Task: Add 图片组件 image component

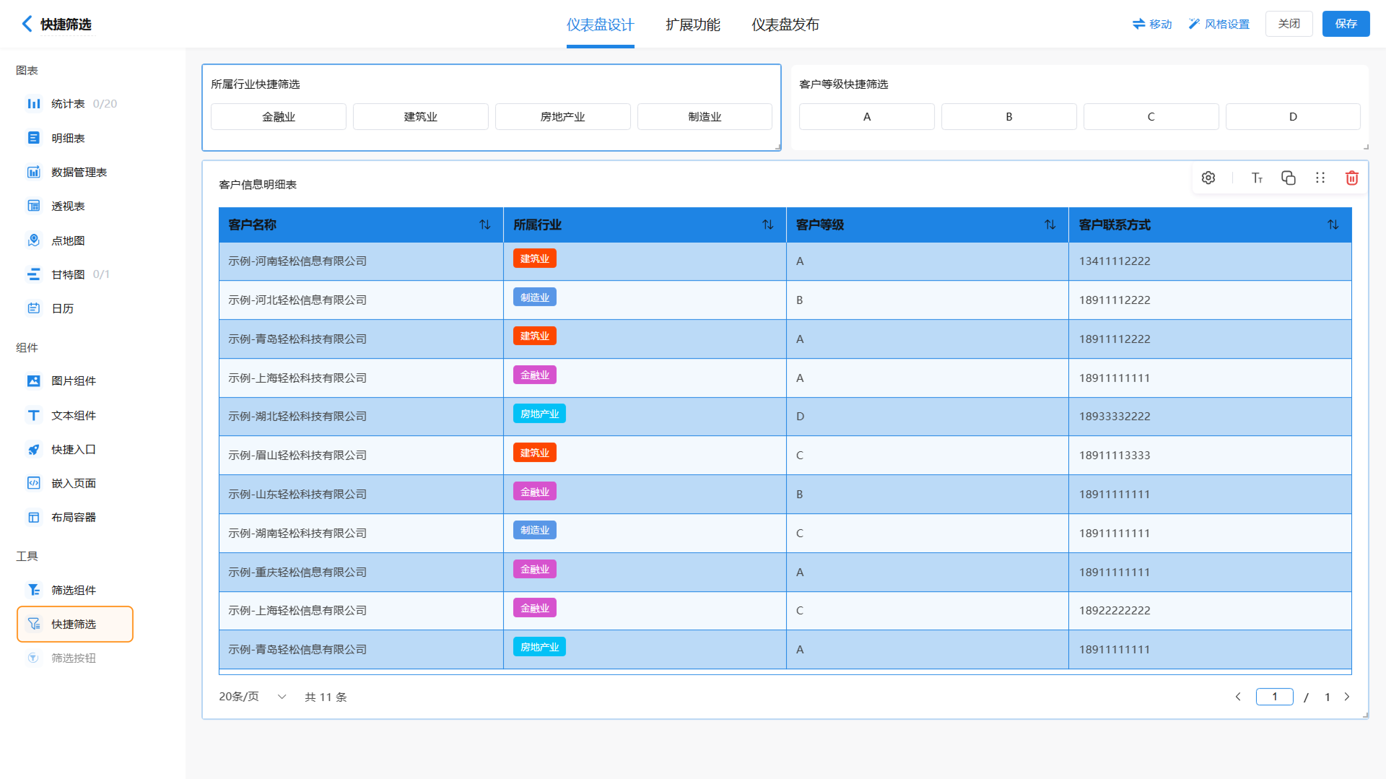Action: (61, 381)
